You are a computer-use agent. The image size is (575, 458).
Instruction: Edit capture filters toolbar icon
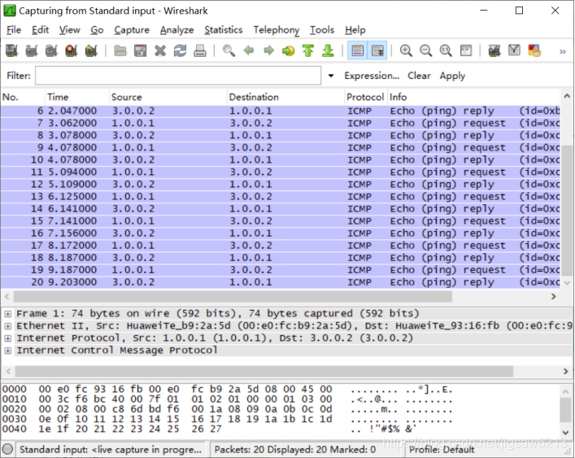click(494, 50)
